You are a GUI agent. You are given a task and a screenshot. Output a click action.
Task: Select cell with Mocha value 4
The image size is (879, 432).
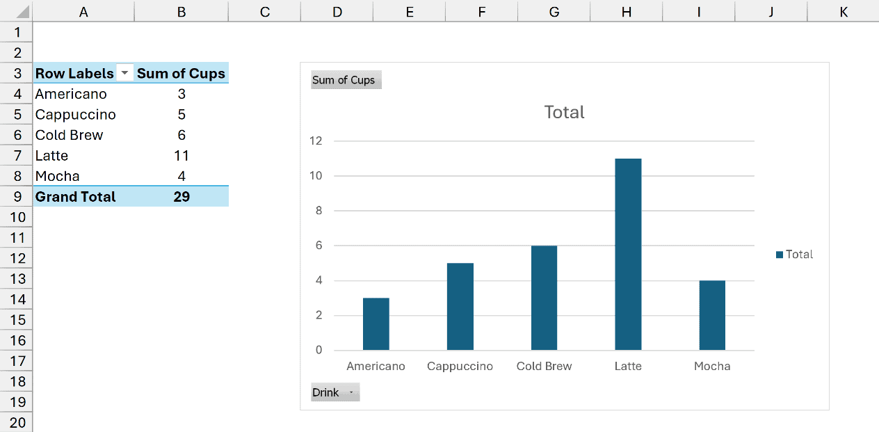tap(182, 176)
